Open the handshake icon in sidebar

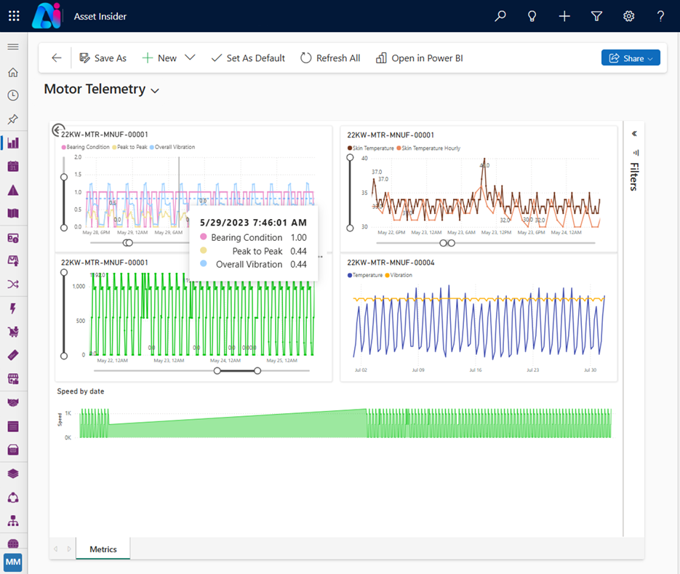coord(13,402)
